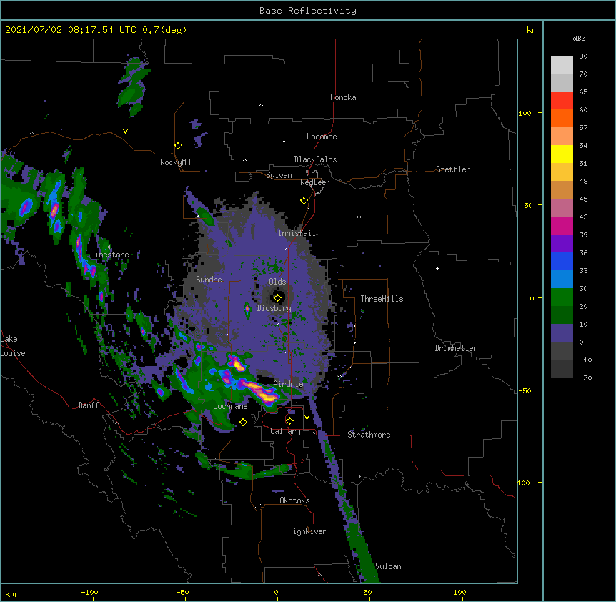This screenshot has width=616, height=602.
Task: Select the yellow V marker east of Calgary
Action: [307, 418]
